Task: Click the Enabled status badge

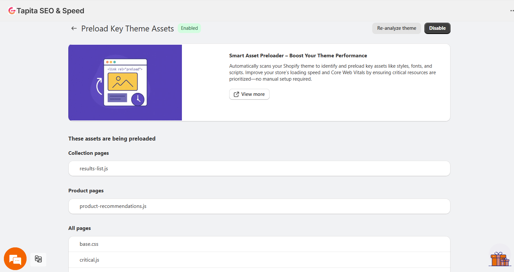Action: 189,28
